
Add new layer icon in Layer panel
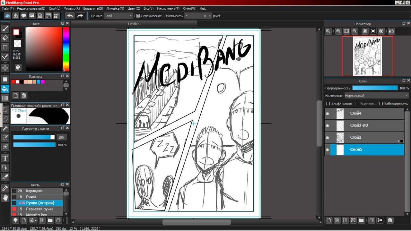(x=328, y=220)
